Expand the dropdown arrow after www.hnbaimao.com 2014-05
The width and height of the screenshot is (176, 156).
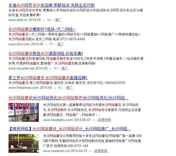(x=55, y=88)
